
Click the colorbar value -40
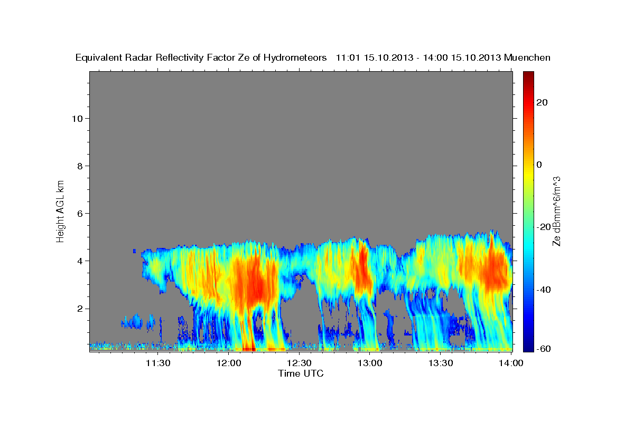(544, 289)
